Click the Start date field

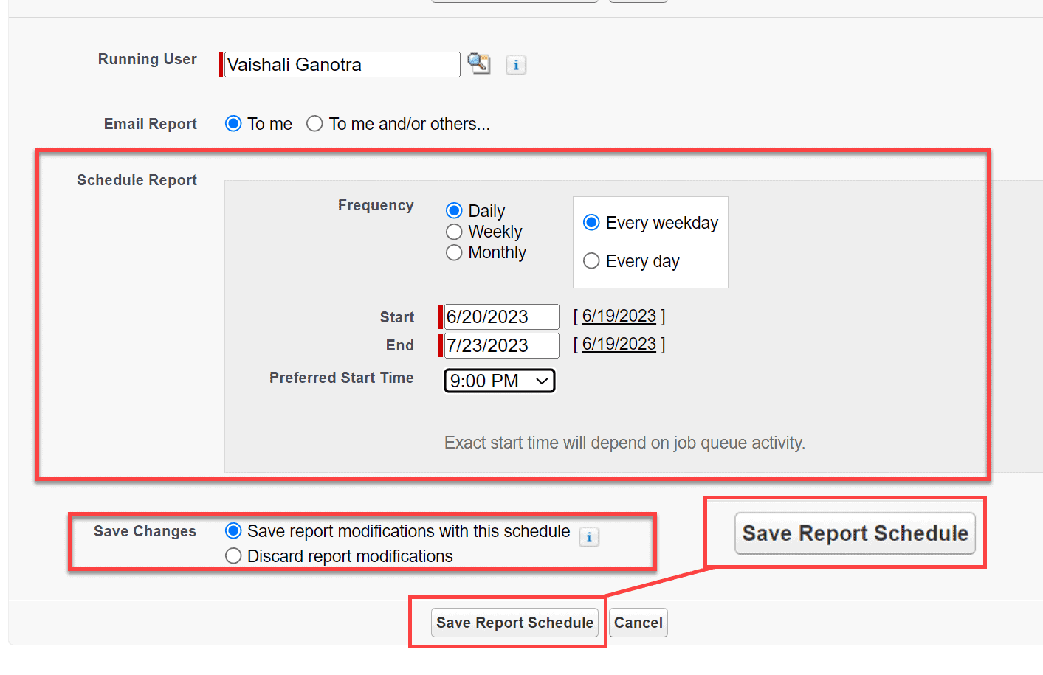(x=501, y=316)
